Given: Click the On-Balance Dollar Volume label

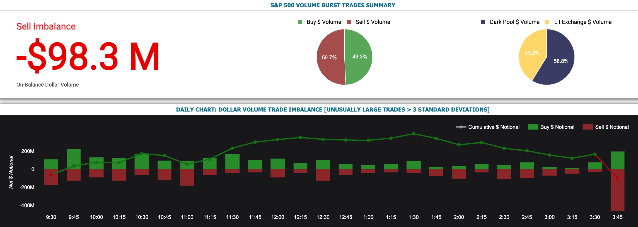Looking at the screenshot, I should [x=48, y=85].
